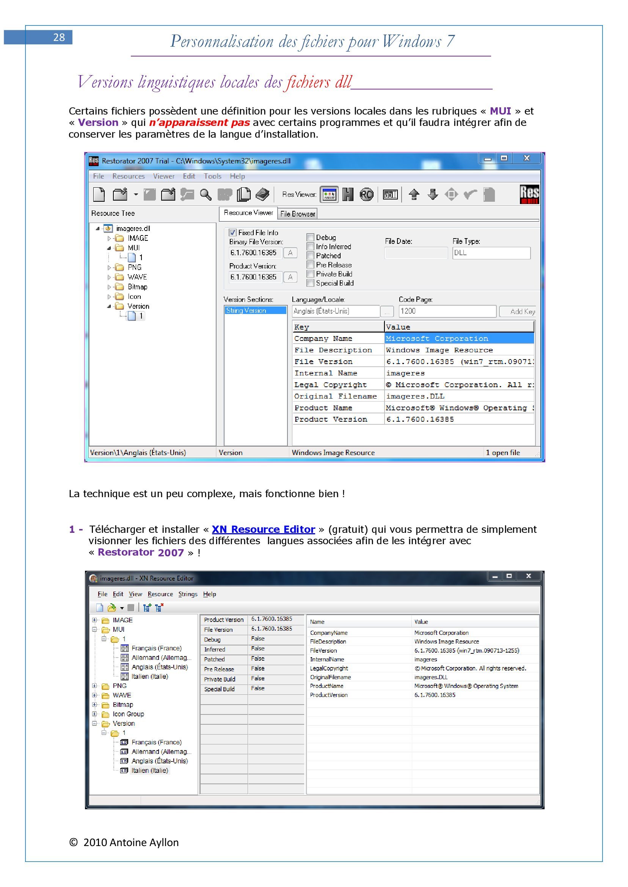Screen dimensions: 628x887
Task: Expand the WAVE folder in Restorator tree
Action: tap(109, 277)
